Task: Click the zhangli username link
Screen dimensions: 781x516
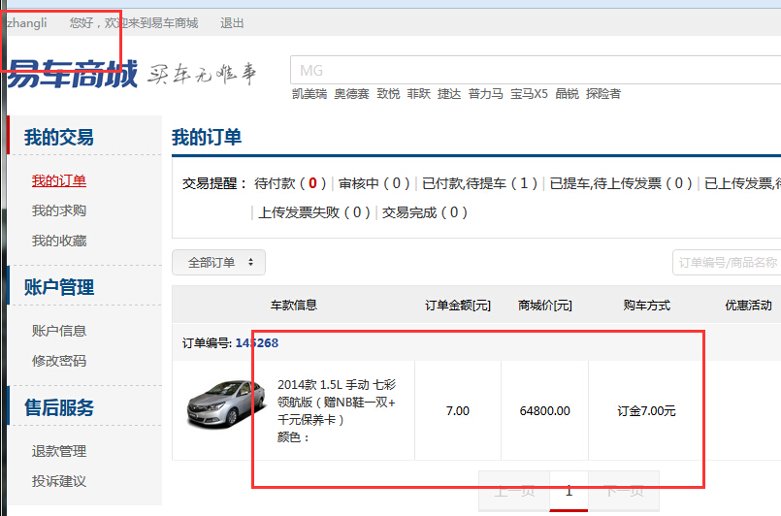Action: (x=27, y=23)
